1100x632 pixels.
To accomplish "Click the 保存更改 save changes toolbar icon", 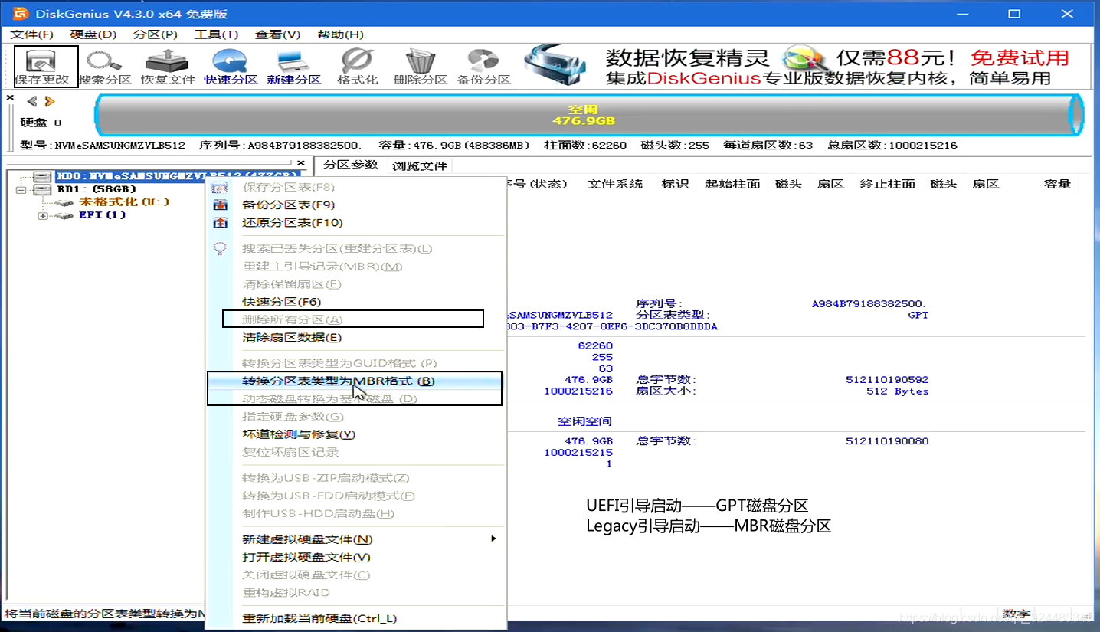I will [x=46, y=67].
